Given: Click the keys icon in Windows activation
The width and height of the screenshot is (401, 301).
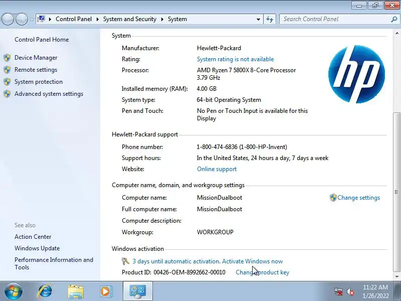Looking at the screenshot, I should (125, 261).
